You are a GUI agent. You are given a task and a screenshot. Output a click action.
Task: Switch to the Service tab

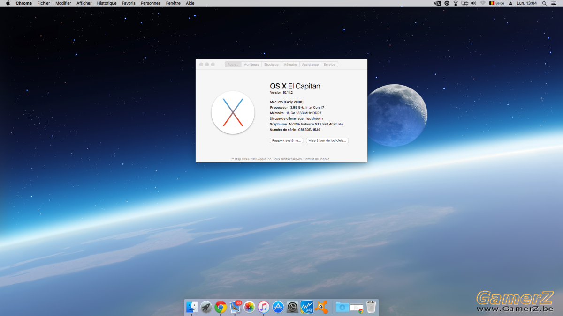[x=329, y=64]
